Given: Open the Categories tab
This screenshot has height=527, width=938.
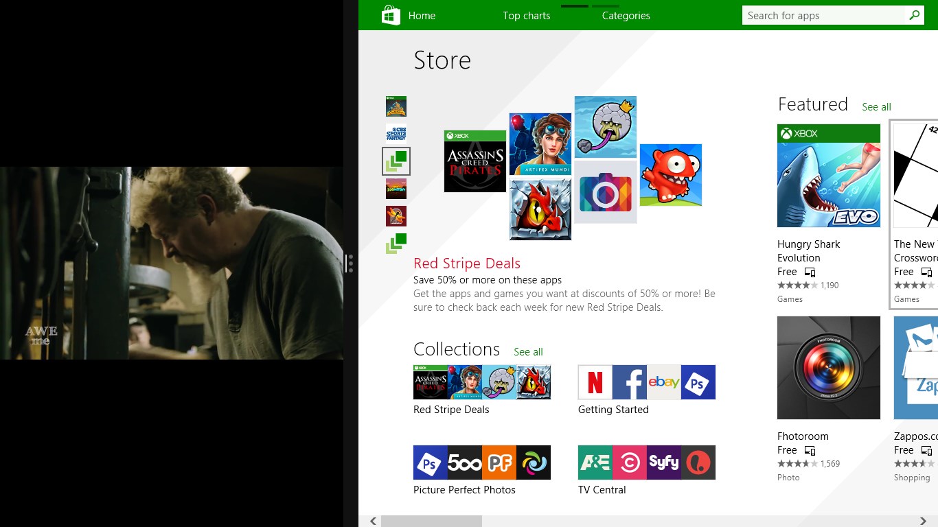Looking at the screenshot, I should pyautogui.click(x=626, y=15).
